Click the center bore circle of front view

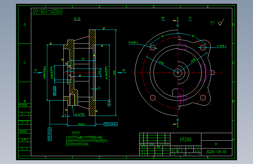178,73
